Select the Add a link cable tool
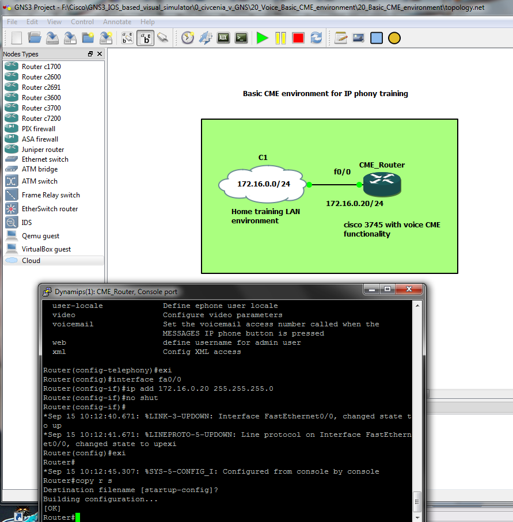This screenshot has height=522, width=513. (163, 38)
